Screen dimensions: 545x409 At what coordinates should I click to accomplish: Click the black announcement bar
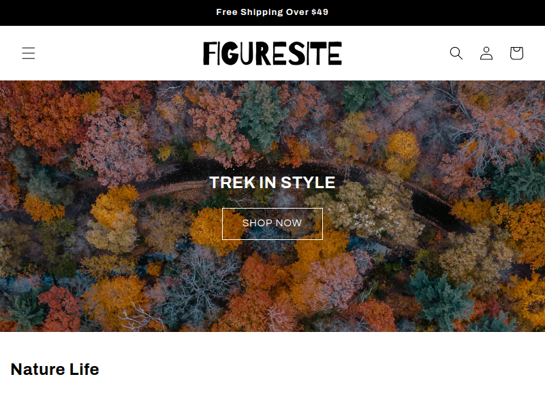click(272, 12)
